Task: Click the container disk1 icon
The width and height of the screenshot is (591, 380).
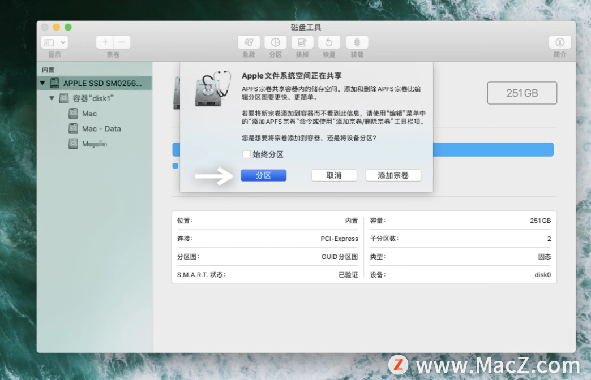Action: pyautogui.click(x=64, y=98)
